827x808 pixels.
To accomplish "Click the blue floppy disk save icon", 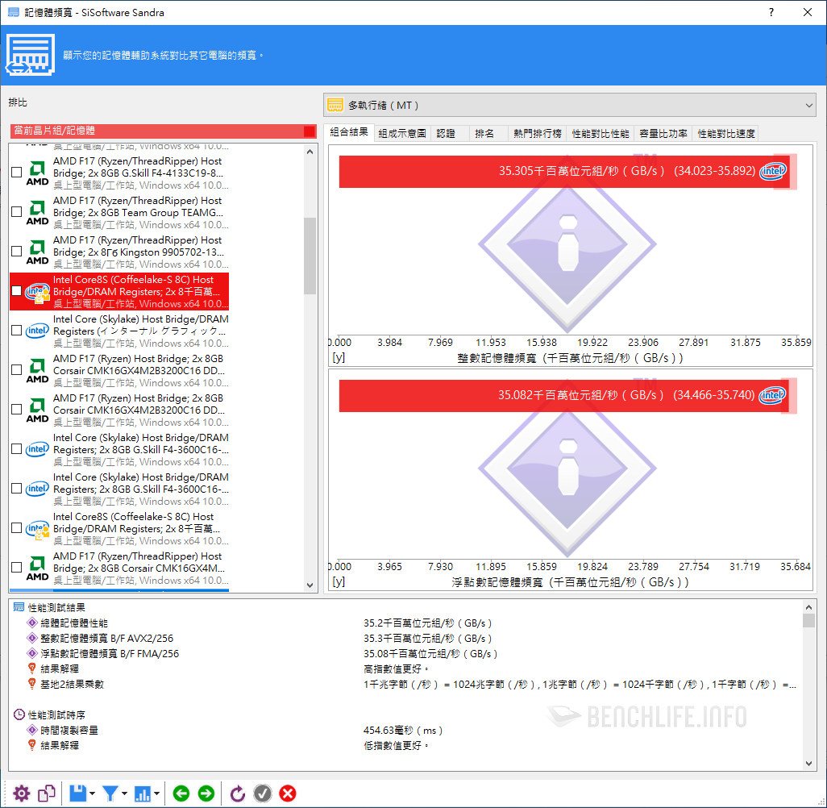I will pos(77,793).
